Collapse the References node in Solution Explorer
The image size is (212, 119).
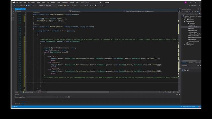tap(185, 21)
